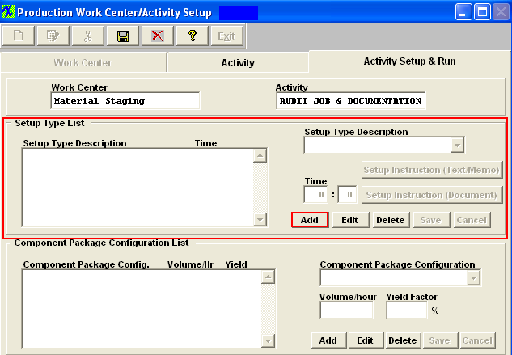Click Cancel in Setup Type List
This screenshot has height=355, width=512.
[x=472, y=220]
